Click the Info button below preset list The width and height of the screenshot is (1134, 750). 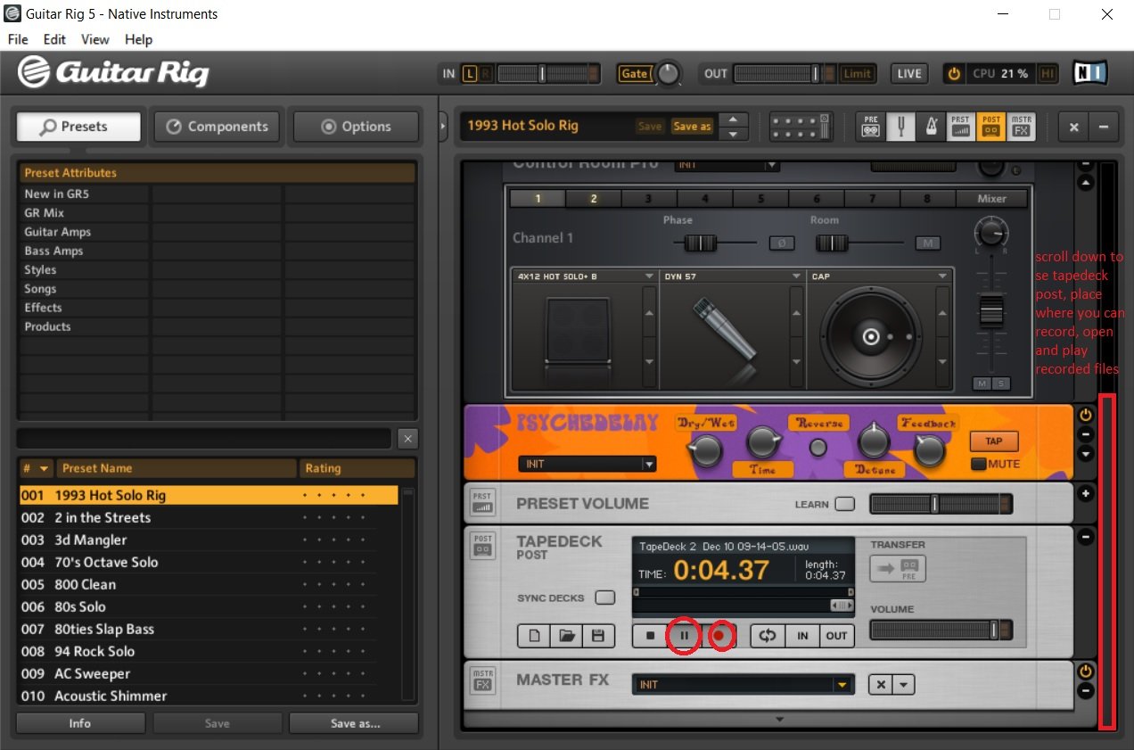pos(79,723)
